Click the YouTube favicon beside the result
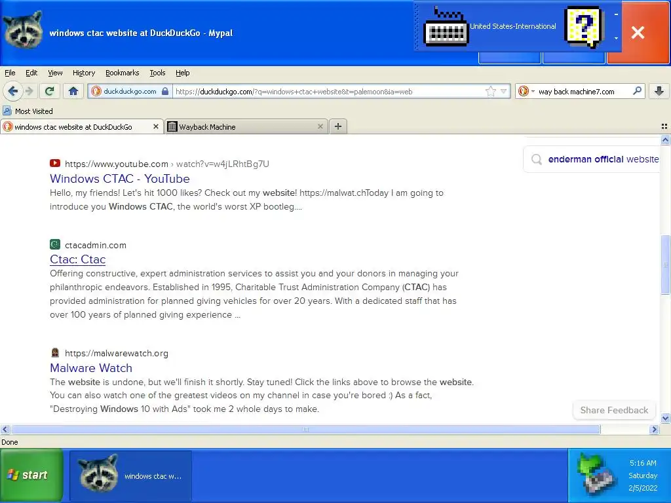The image size is (671, 503). 55,163
